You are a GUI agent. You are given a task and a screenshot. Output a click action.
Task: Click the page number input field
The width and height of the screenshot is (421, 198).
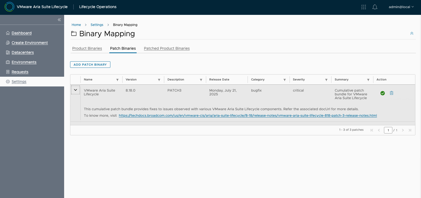tap(388, 130)
